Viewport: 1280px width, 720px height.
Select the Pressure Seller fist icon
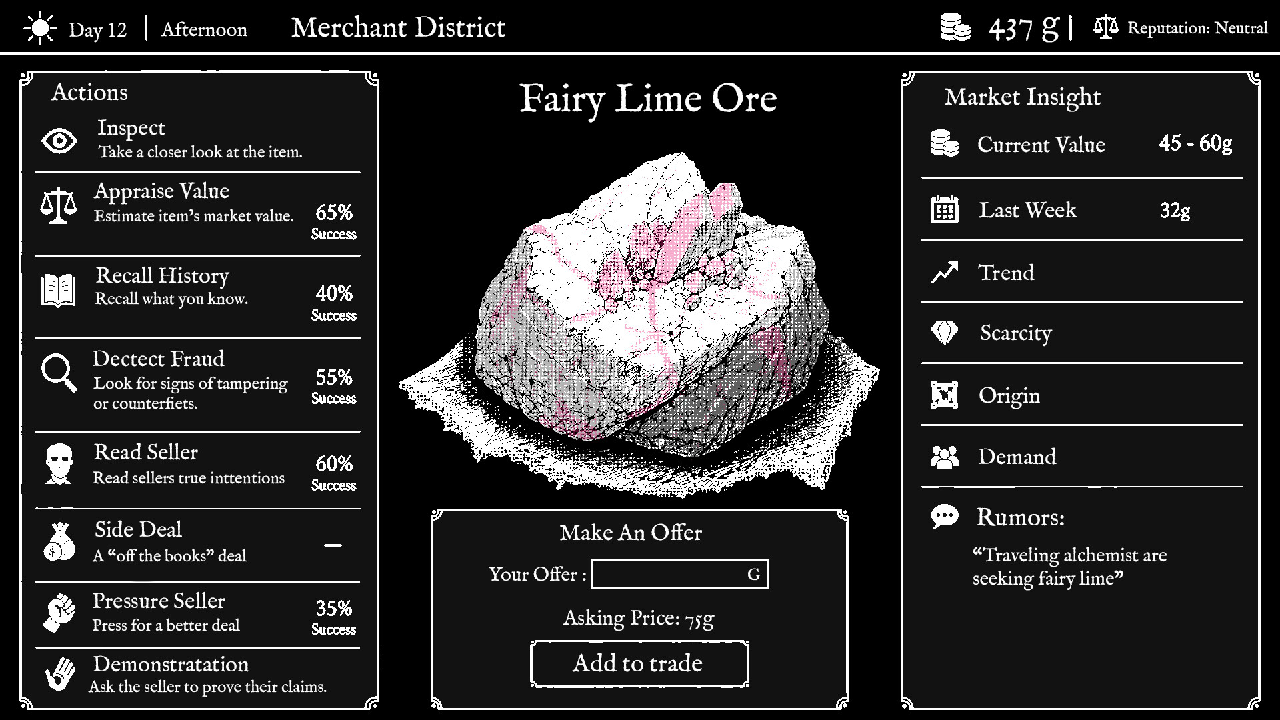point(59,613)
